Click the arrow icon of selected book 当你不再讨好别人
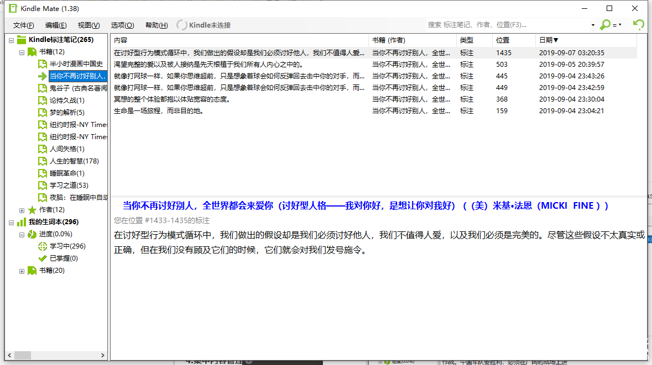The image size is (652, 365). pyautogui.click(x=43, y=76)
